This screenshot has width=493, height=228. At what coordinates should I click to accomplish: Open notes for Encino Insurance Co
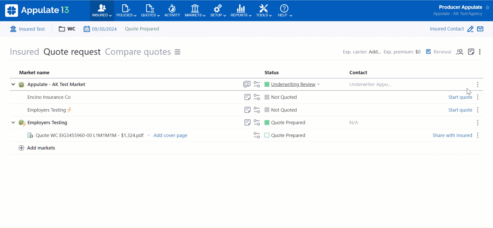pos(247,97)
